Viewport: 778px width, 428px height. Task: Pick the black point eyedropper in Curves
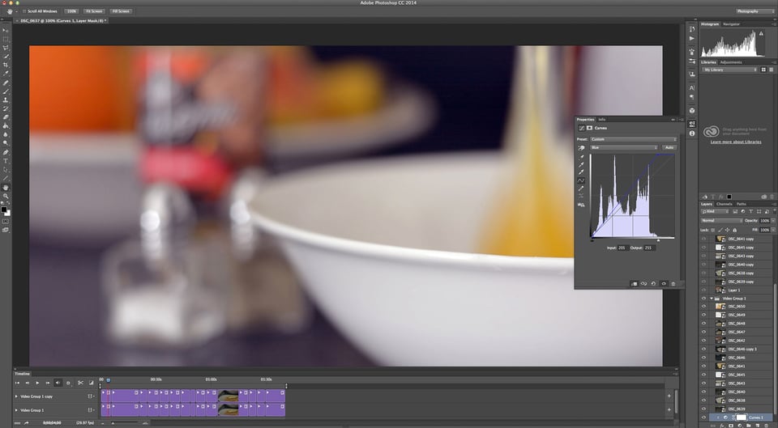pyautogui.click(x=581, y=156)
